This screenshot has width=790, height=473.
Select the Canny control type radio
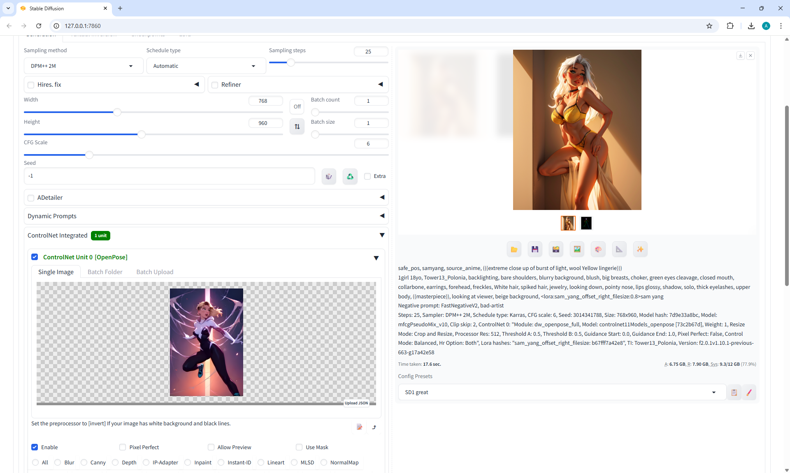click(84, 462)
